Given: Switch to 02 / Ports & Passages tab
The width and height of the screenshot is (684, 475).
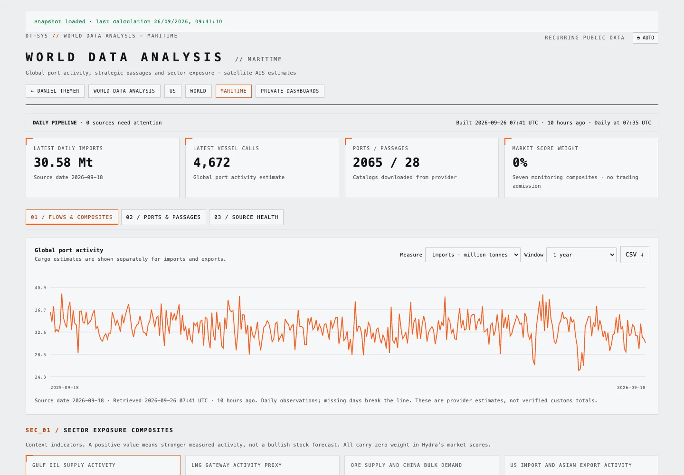Looking at the screenshot, I should pyautogui.click(x=163, y=217).
